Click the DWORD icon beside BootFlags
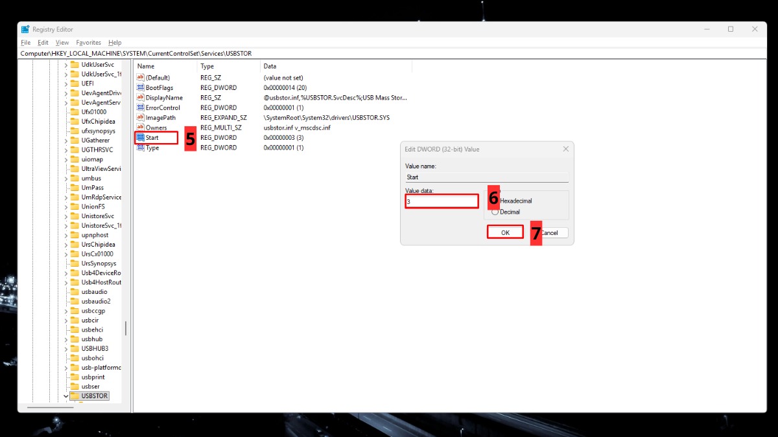778x437 pixels. pos(139,87)
